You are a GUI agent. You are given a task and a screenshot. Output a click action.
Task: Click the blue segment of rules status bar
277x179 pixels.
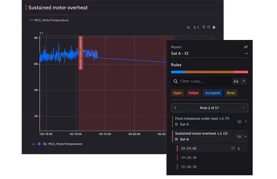point(178,72)
